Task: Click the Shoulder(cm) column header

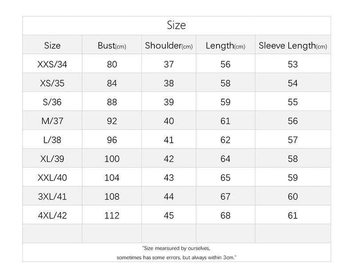Action: pos(169,46)
